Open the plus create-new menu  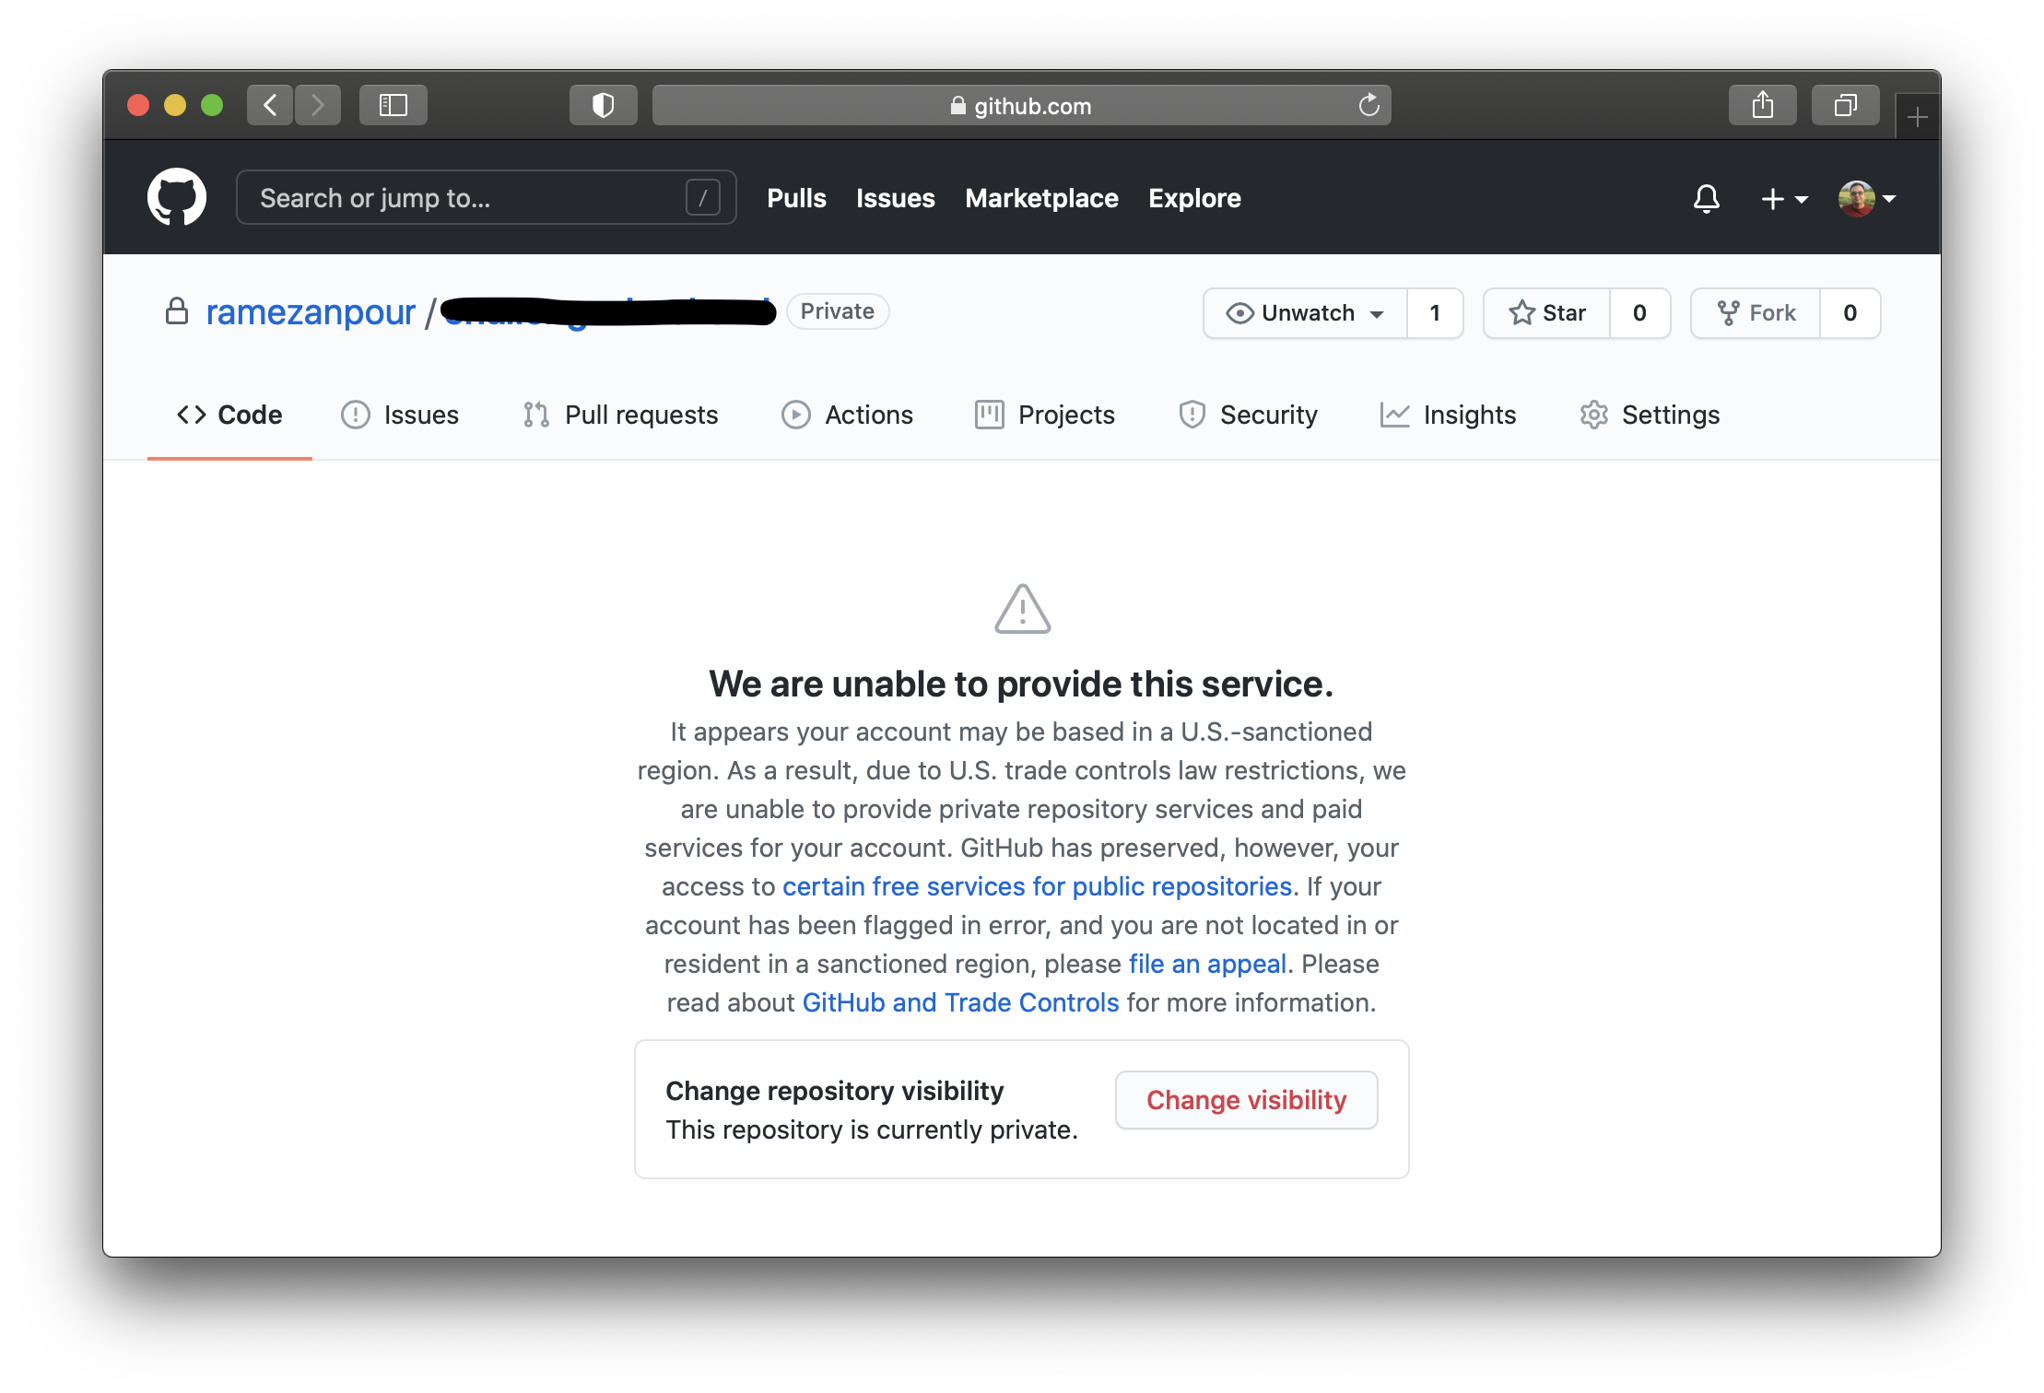[1784, 198]
